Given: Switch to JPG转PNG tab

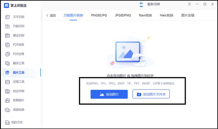Looking at the screenshot, I should coord(123,15).
